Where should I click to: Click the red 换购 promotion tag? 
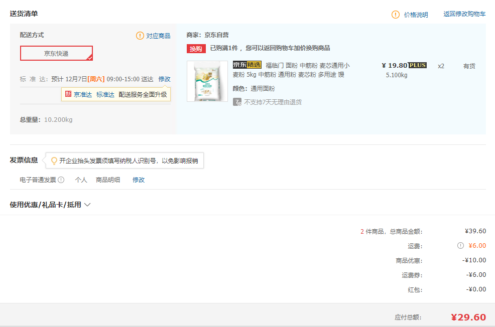point(196,49)
